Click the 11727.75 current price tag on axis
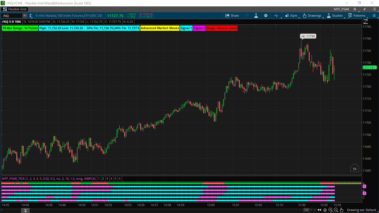The width and height of the screenshot is (379, 213). click(370, 67)
